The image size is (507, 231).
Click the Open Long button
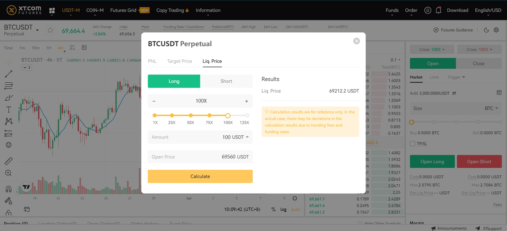pos(432,161)
